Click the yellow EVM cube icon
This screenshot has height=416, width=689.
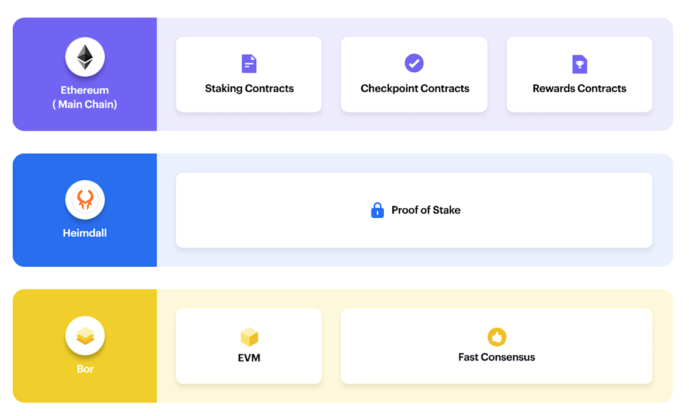coord(249,337)
